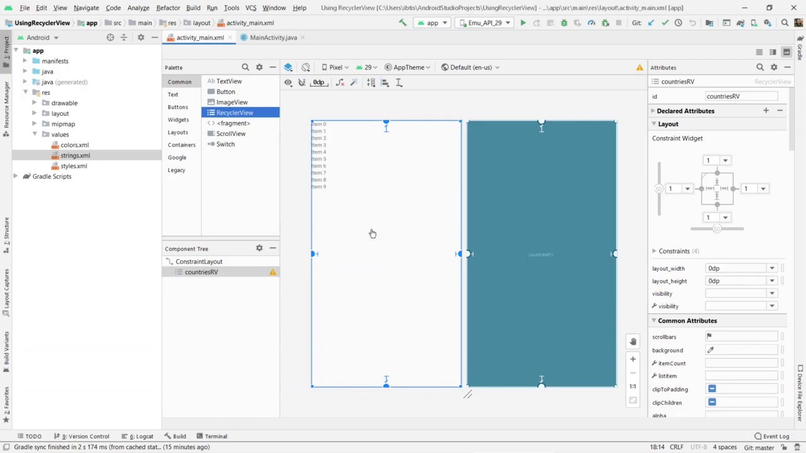This screenshot has height=453, width=806.
Task: Click the infer constraints magic wand icon
Action: 354,82
